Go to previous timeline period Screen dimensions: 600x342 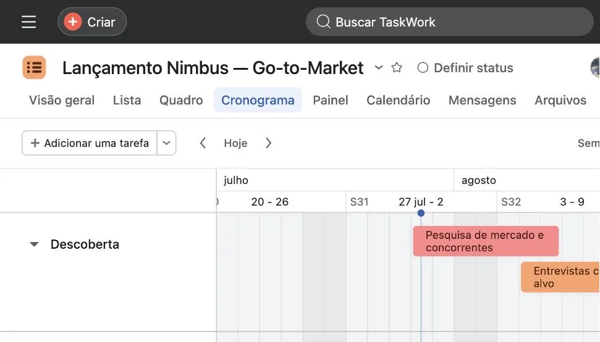point(203,143)
